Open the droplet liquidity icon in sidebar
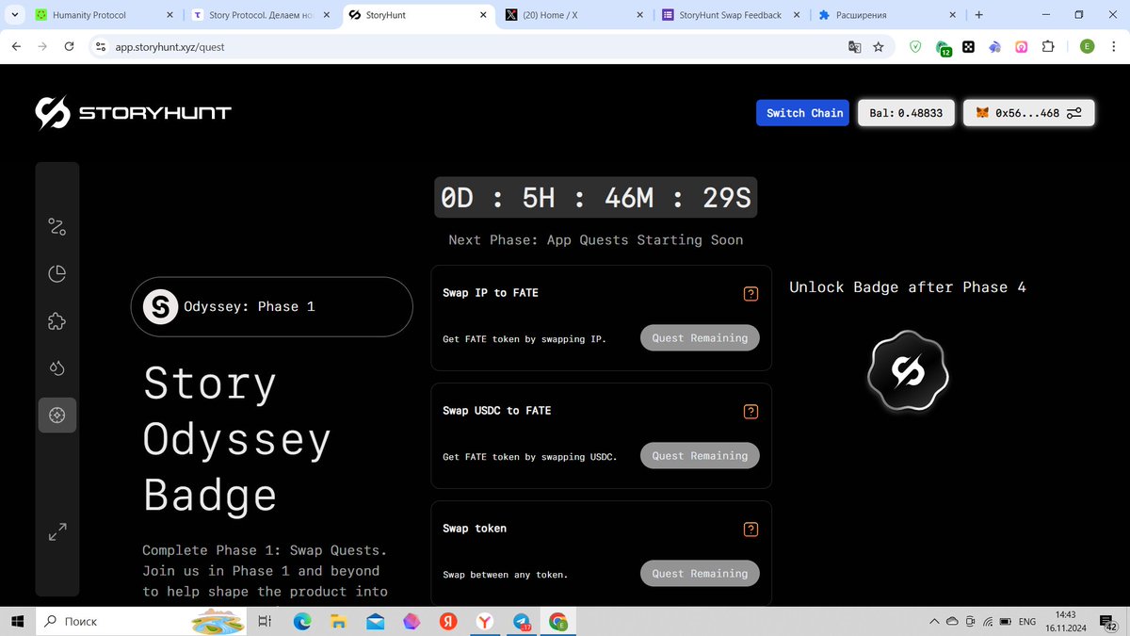This screenshot has width=1130, height=636. coord(57,368)
